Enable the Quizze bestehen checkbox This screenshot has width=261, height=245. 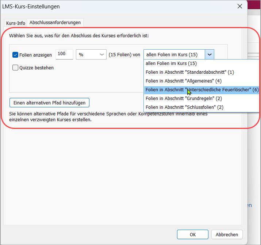15,68
